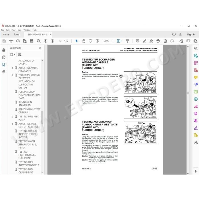Send file by email envelope icon

coord(188,41)
